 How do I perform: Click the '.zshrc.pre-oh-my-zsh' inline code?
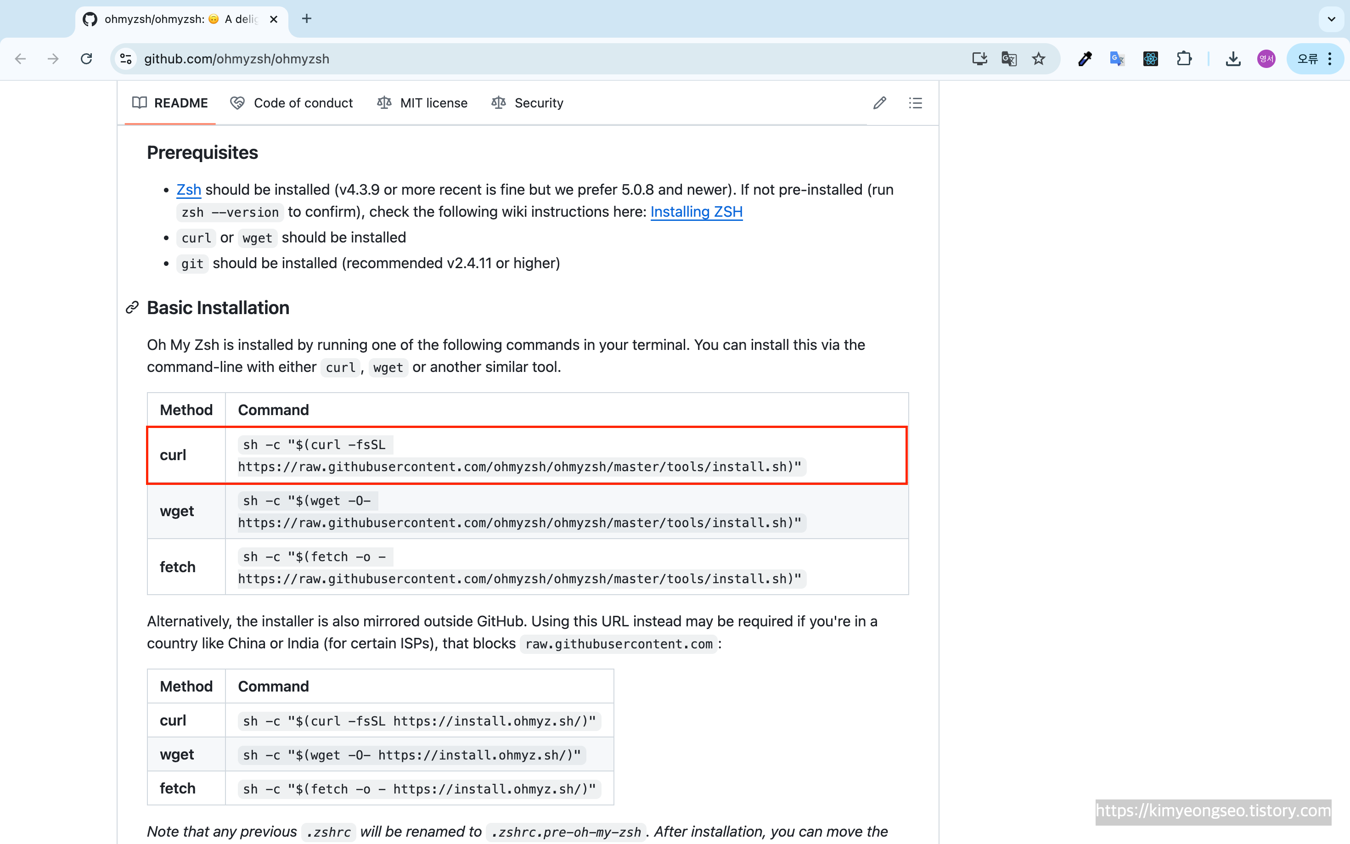coord(566,832)
